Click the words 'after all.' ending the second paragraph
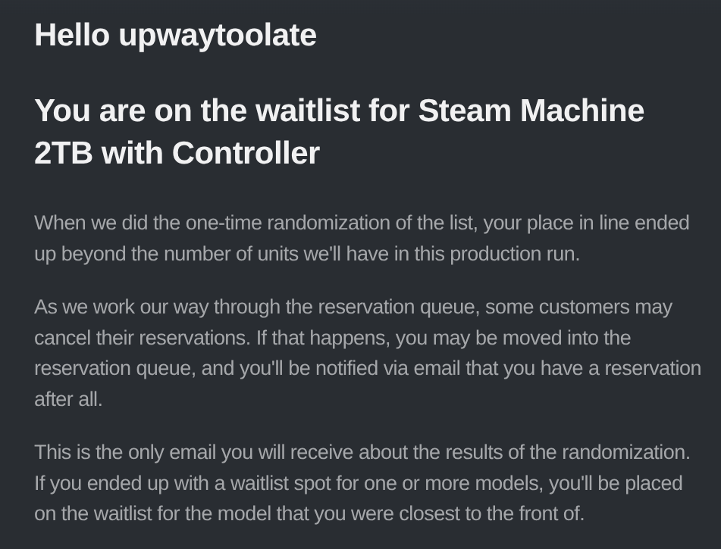Image resolution: width=721 pixels, height=549 pixels. point(68,399)
